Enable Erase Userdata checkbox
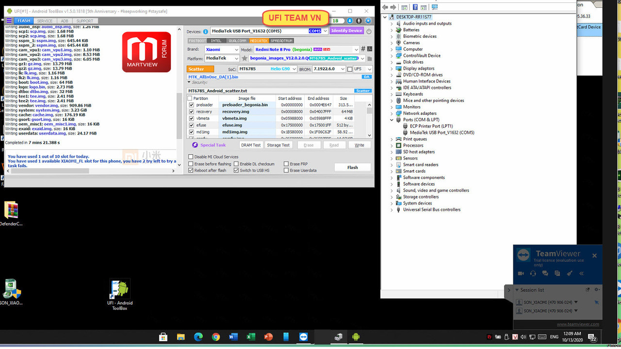The width and height of the screenshot is (621, 349). pyautogui.click(x=286, y=171)
